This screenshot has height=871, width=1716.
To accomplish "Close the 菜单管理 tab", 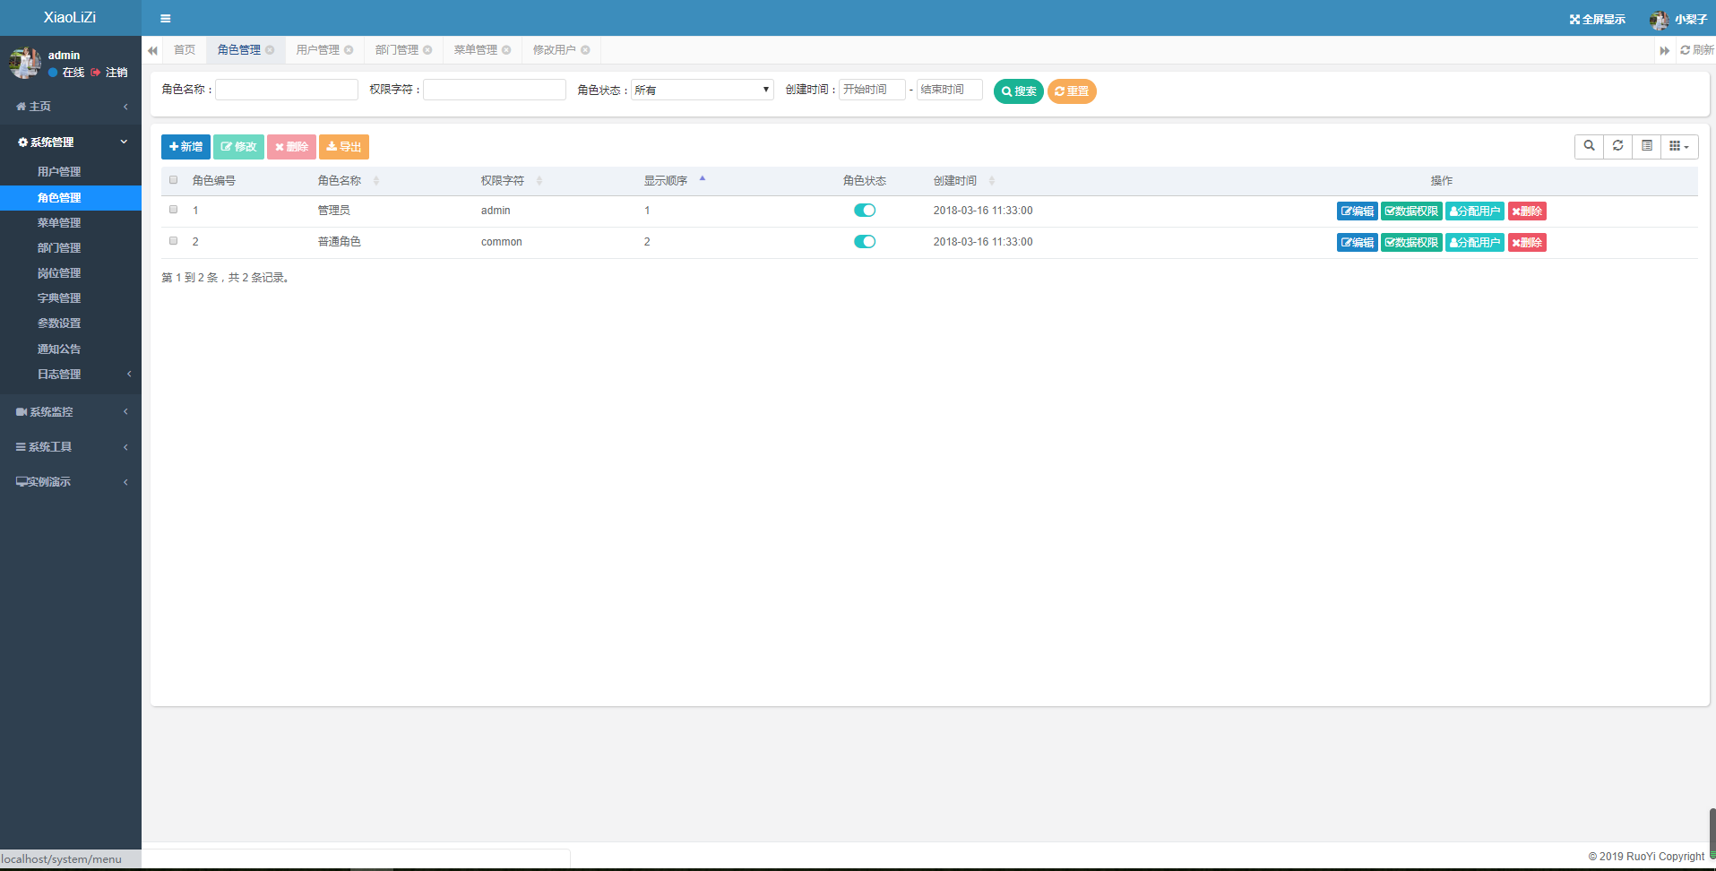I will click(506, 50).
